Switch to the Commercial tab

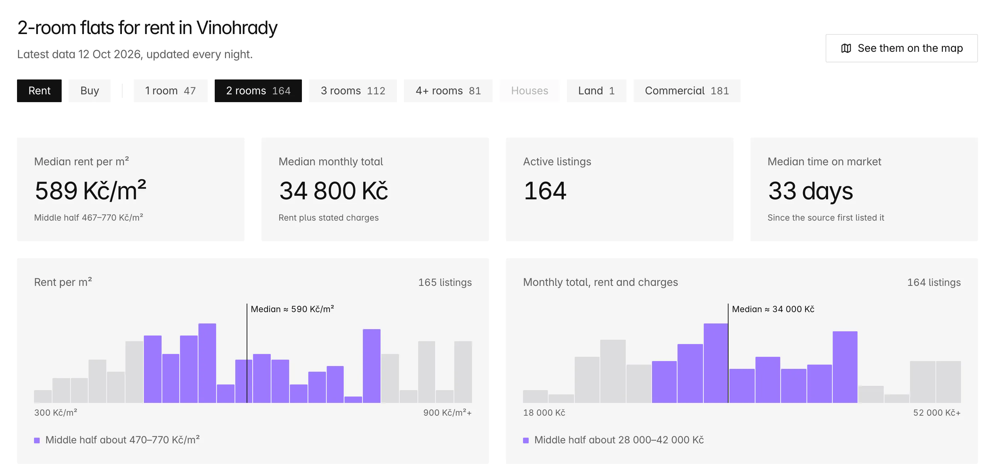click(687, 90)
